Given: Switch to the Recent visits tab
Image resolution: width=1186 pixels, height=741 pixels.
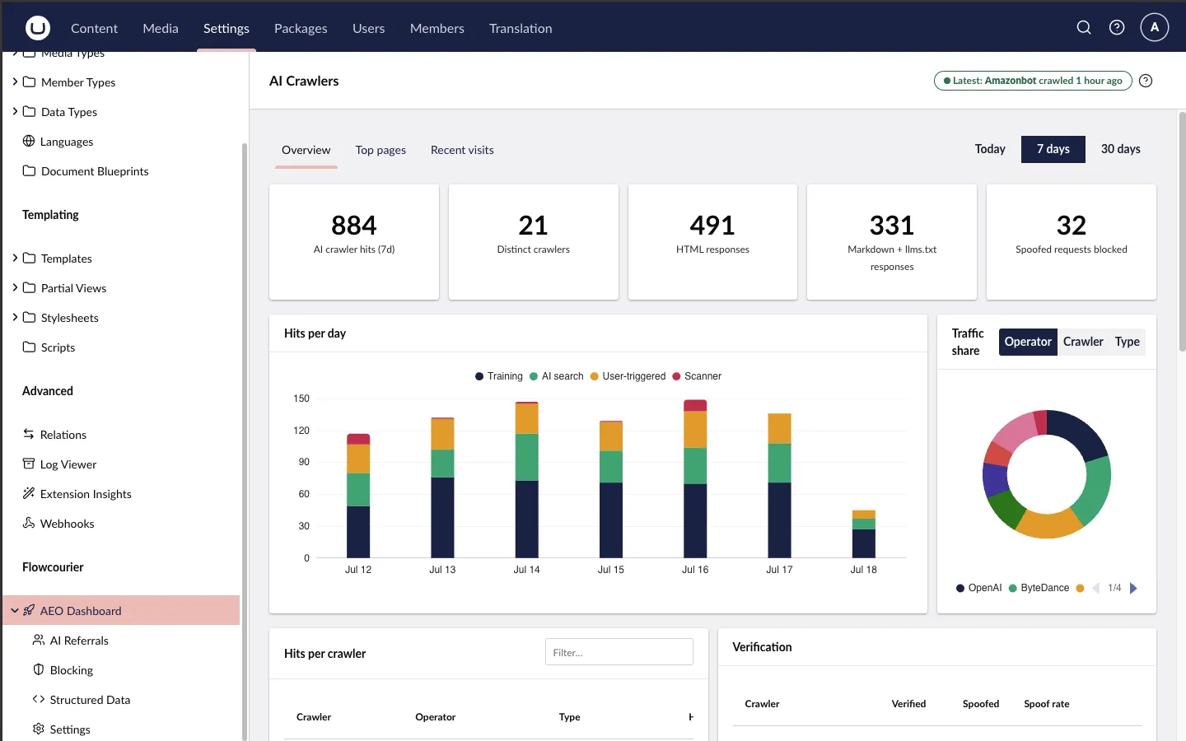Looking at the screenshot, I should (x=462, y=150).
